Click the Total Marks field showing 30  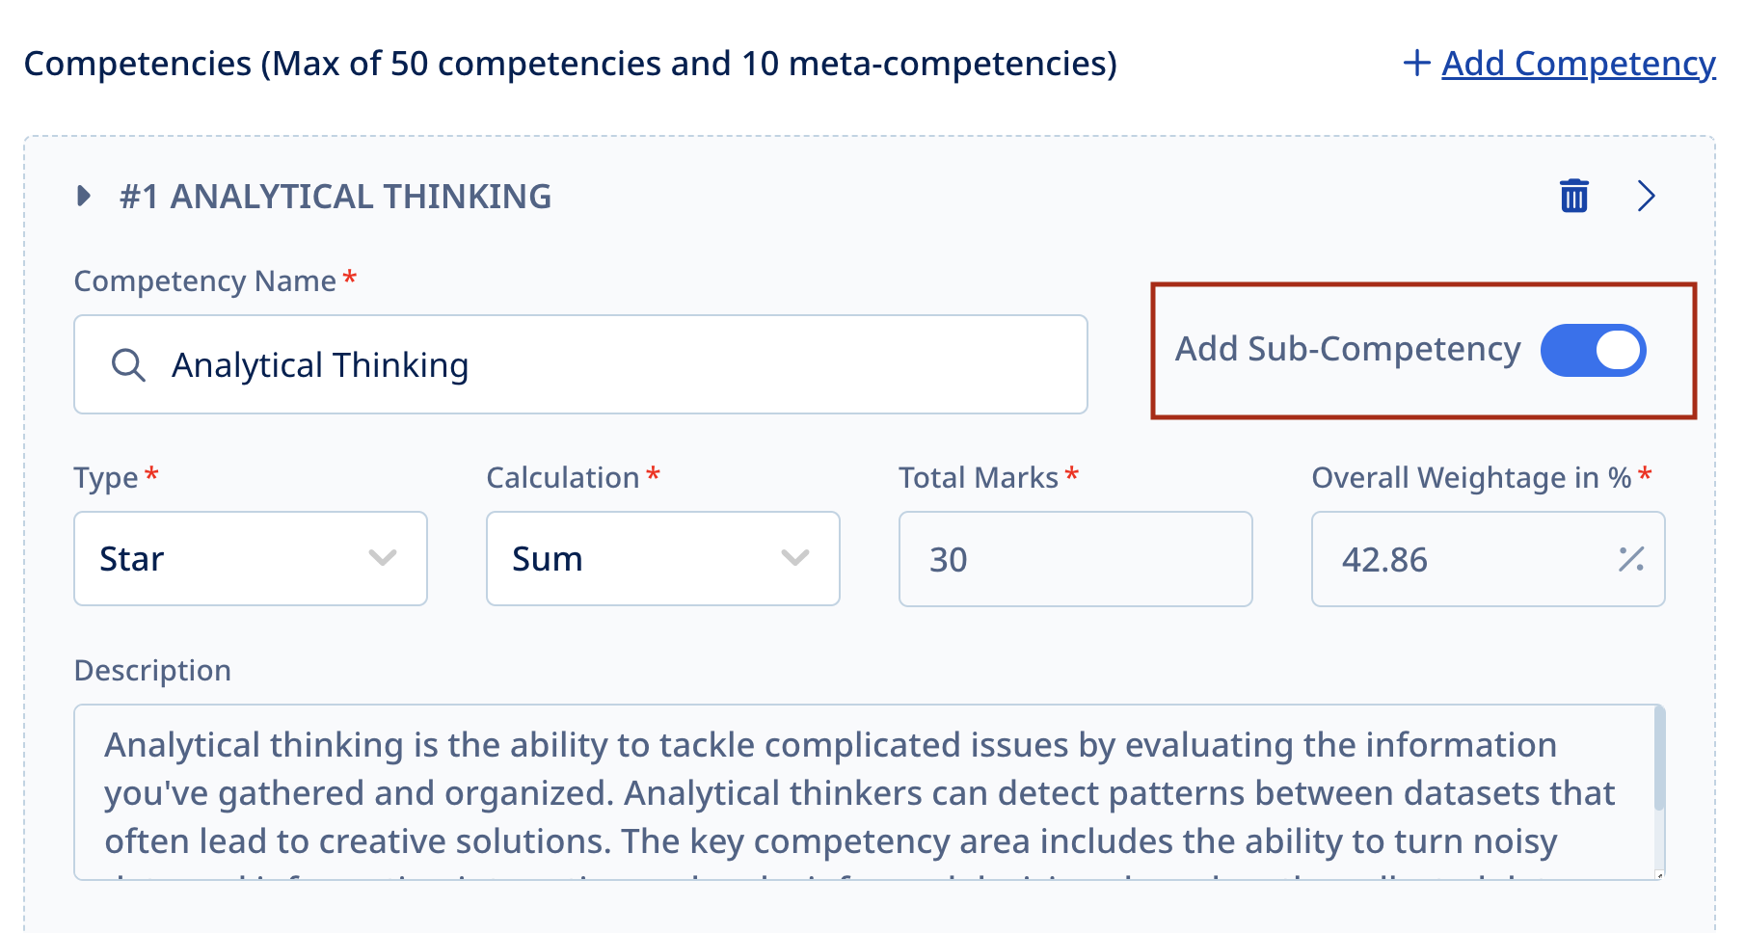[1075, 559]
